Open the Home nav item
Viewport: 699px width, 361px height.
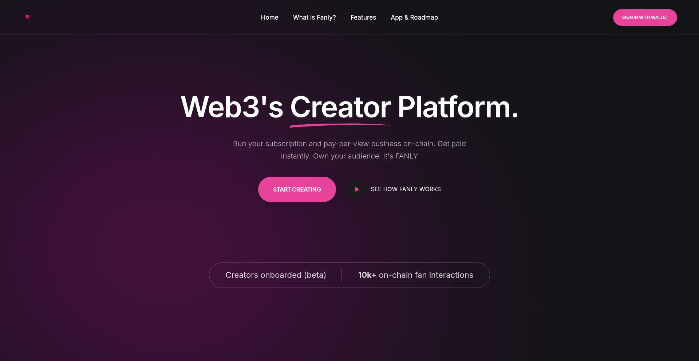click(x=269, y=17)
